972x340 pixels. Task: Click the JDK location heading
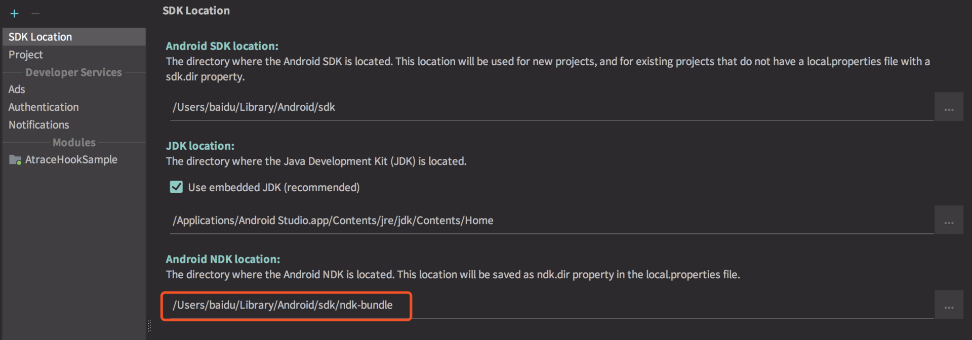pos(200,146)
